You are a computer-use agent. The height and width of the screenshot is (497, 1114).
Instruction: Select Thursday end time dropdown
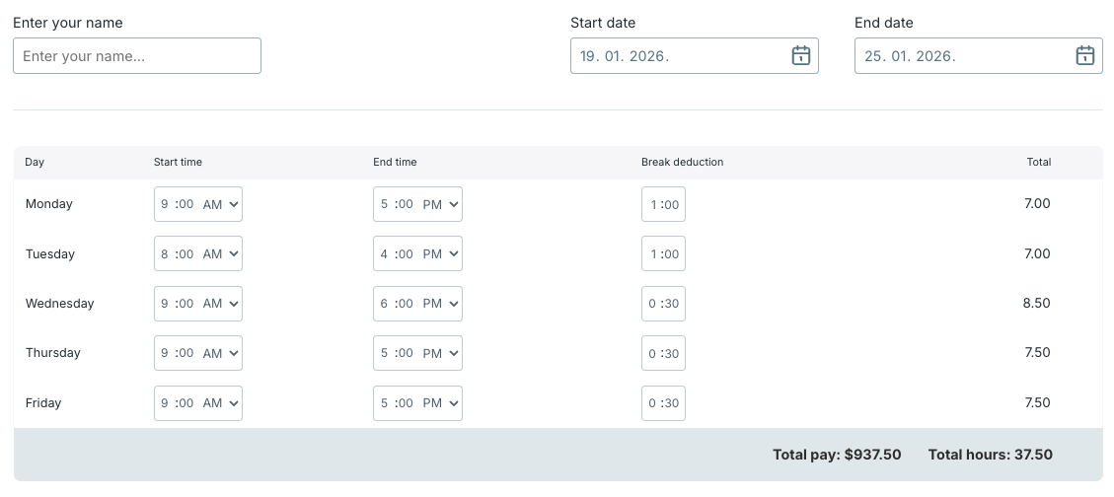coord(417,353)
